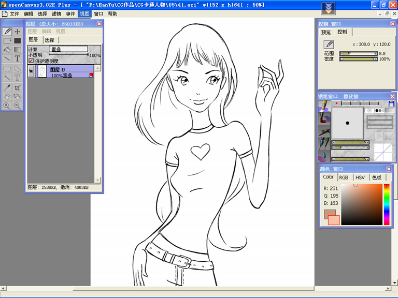Image resolution: width=398 pixels, height=298 pixels.
Task: Toggle the grid texture option in pen window
Action: point(378,136)
